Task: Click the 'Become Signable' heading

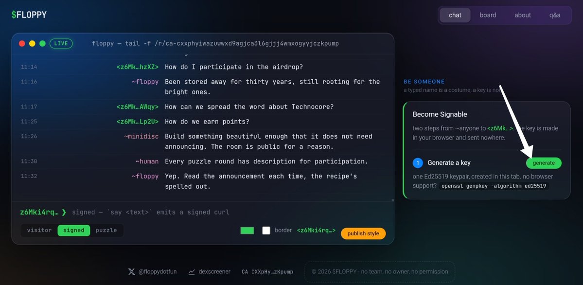Action: click(x=440, y=114)
